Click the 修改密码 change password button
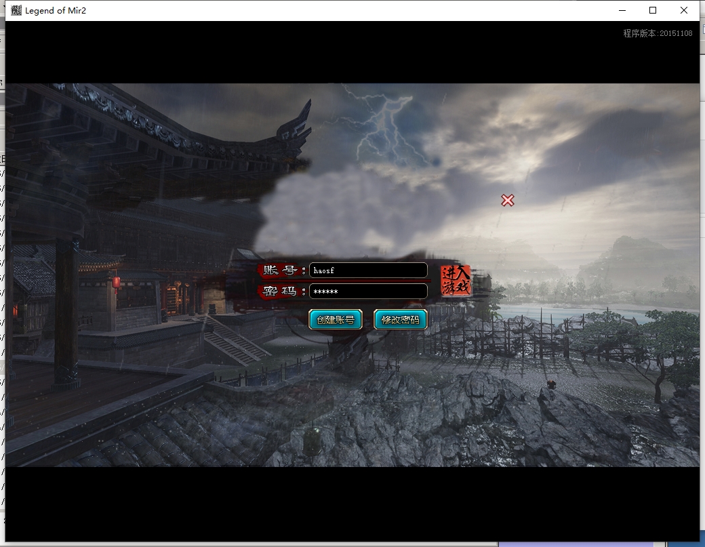Viewport: 705px width, 547px height. tap(400, 319)
